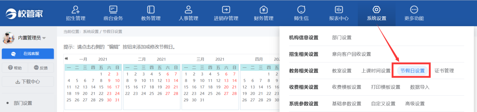Open 人事管理 person icon
The height and width of the screenshot is (112, 477).
pyautogui.click(x=188, y=10)
